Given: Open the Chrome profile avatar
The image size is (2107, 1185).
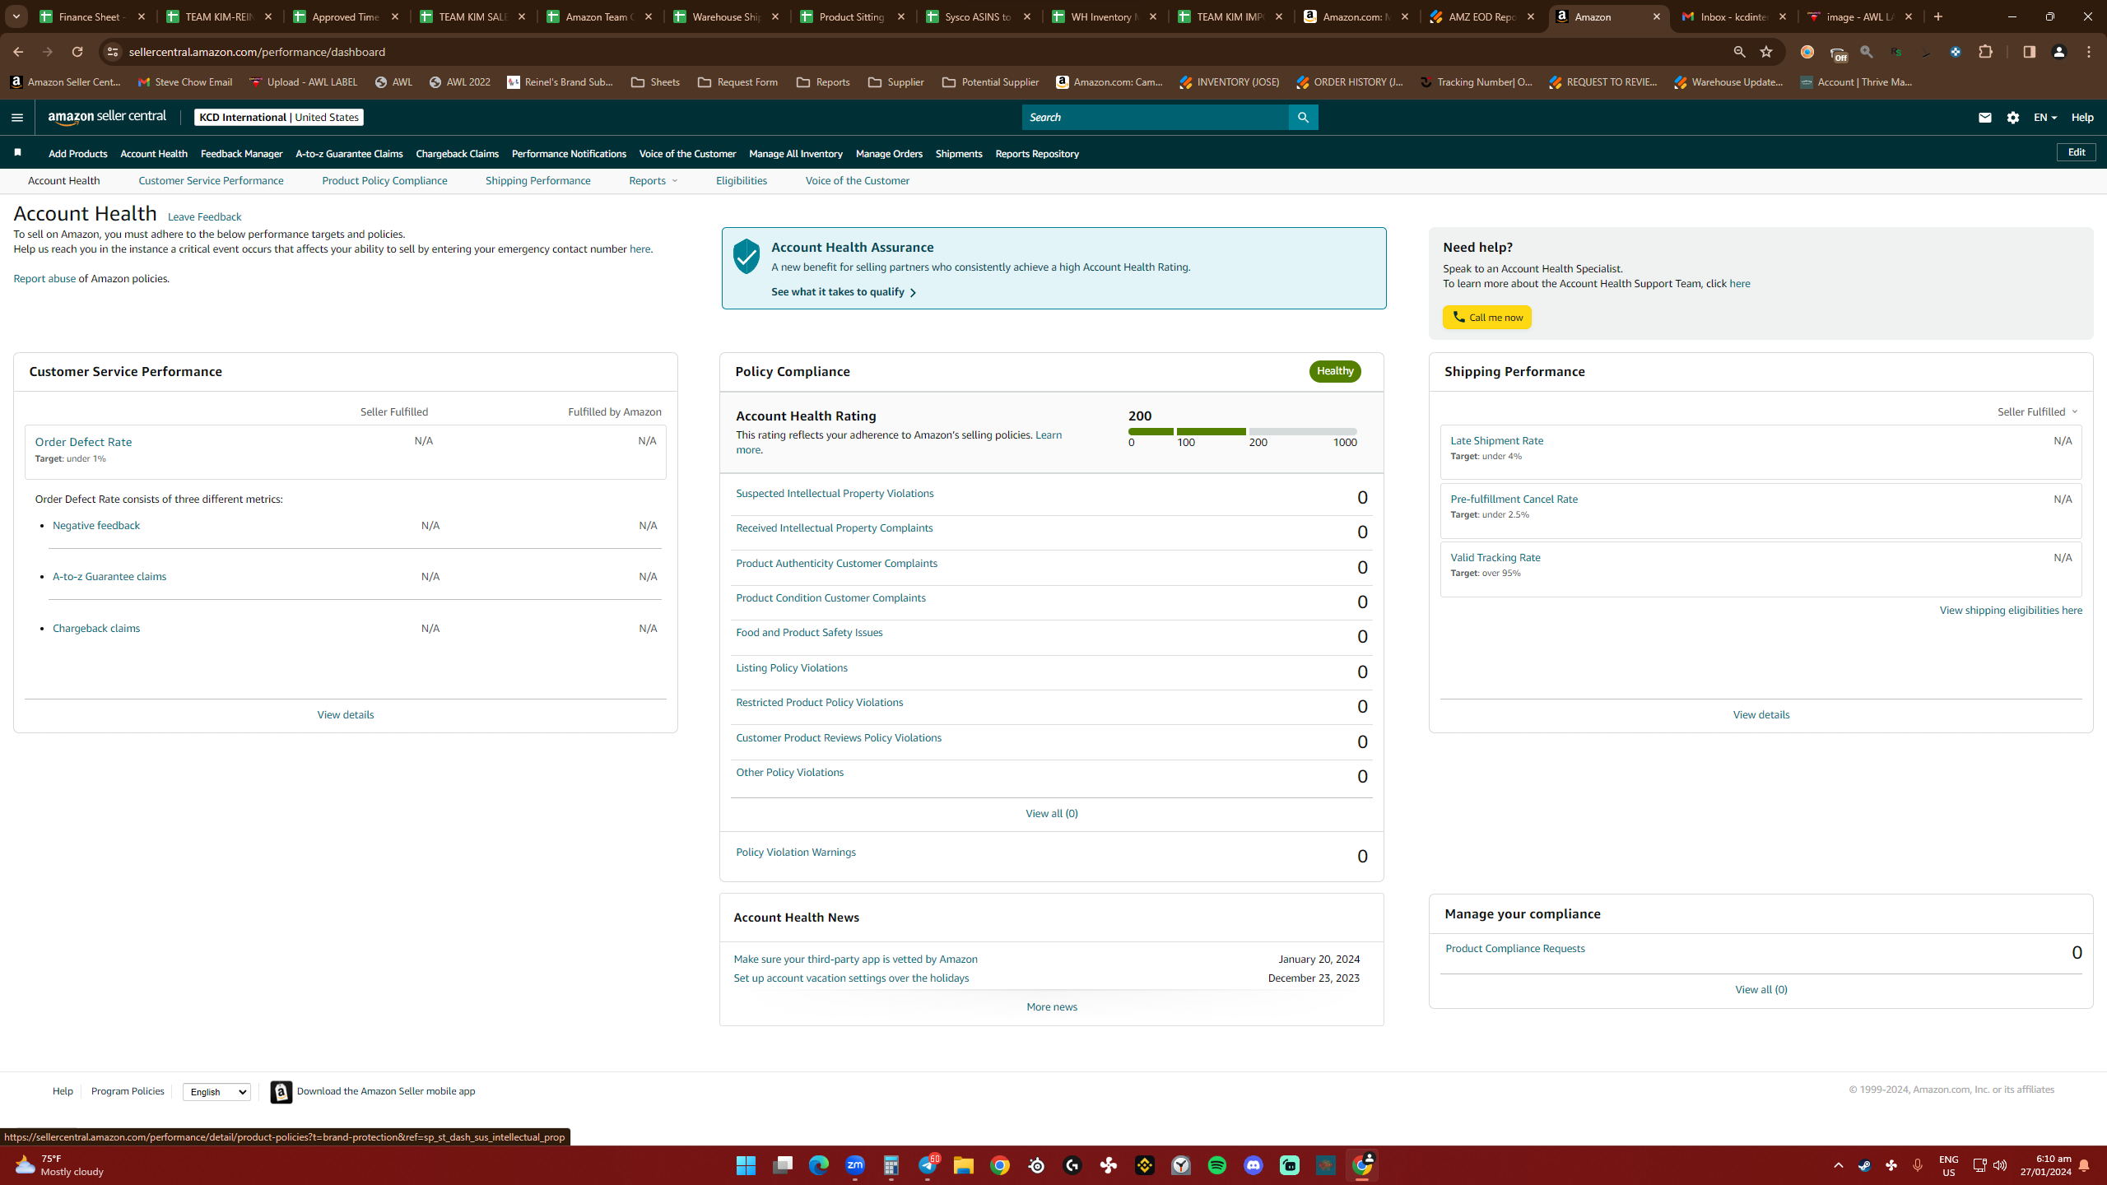Looking at the screenshot, I should [x=2059, y=52].
